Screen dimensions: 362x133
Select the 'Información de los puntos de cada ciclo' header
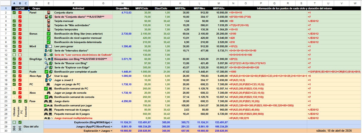tap(295, 8)
